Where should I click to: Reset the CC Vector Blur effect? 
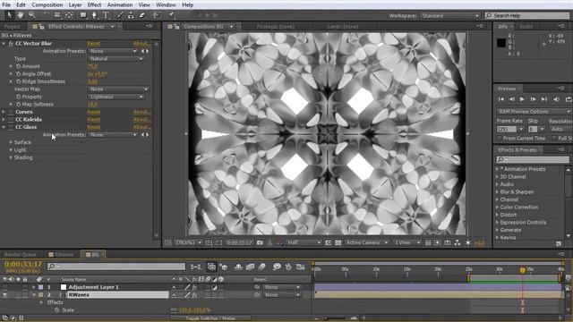click(x=93, y=44)
